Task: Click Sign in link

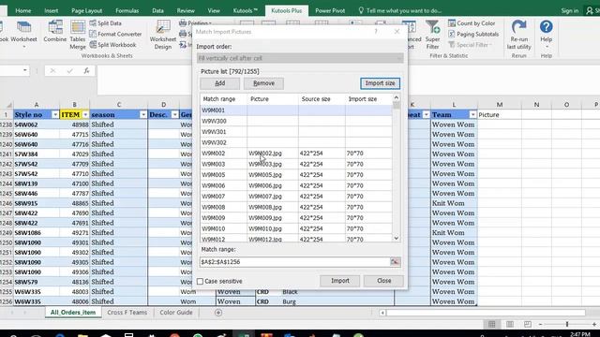Action: (570, 10)
